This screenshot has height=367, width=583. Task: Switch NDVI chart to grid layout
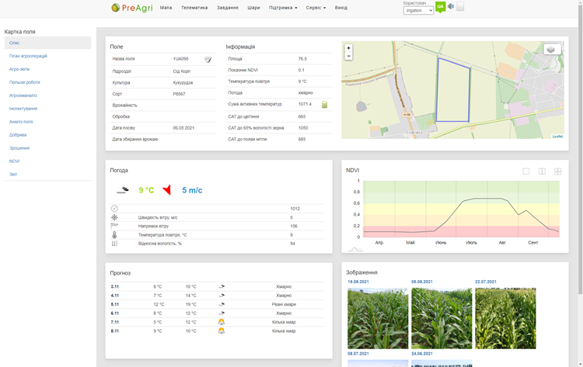557,171
